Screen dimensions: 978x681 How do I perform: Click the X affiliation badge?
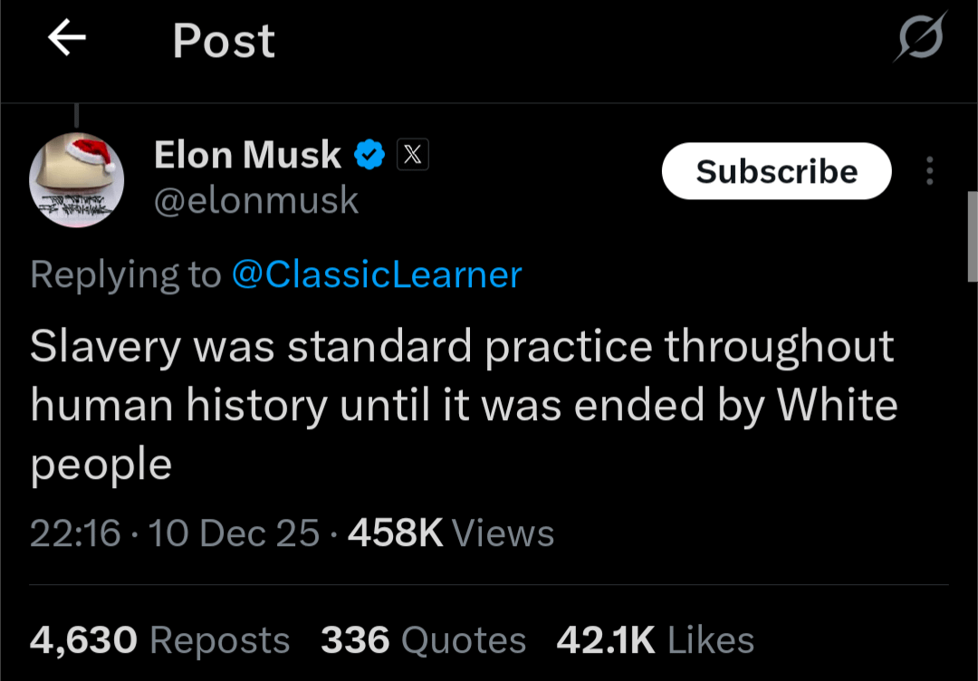pos(412,156)
